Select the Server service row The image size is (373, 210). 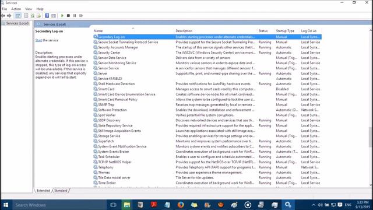tap(207, 73)
